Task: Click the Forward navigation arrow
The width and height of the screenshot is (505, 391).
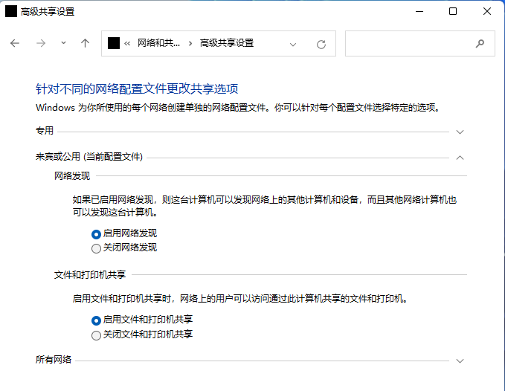Action: coord(42,44)
